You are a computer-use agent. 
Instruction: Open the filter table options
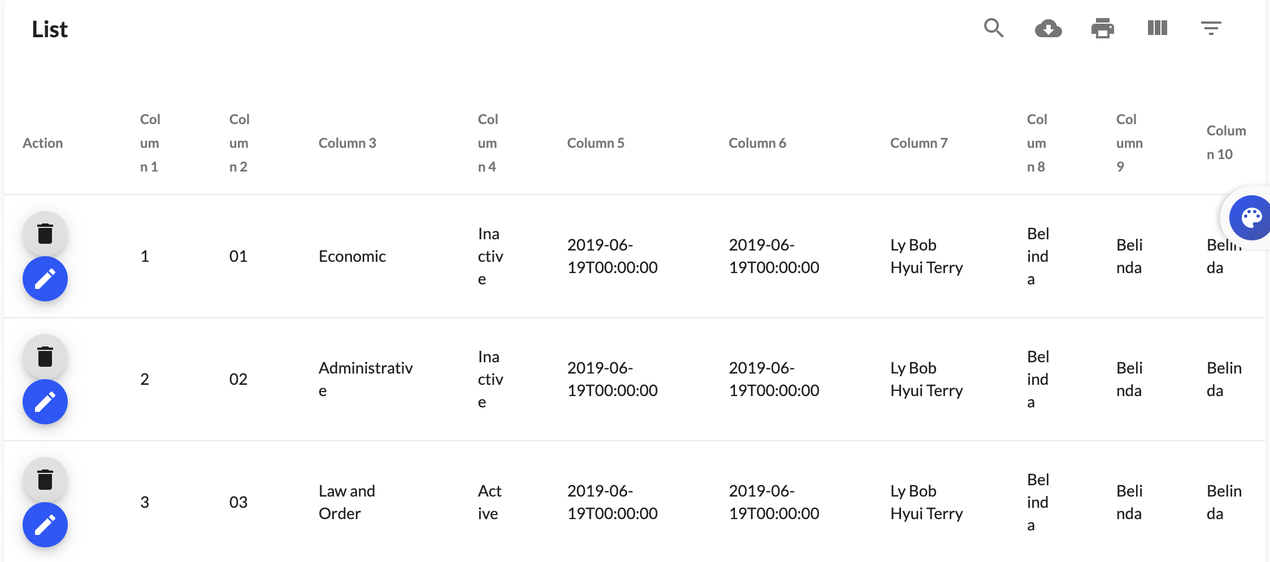(1211, 28)
